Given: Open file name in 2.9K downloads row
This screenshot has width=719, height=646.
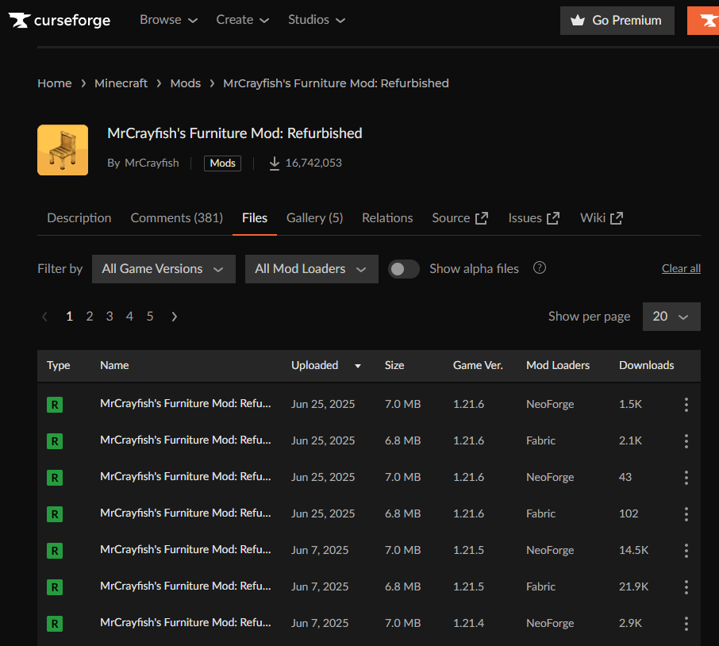Looking at the screenshot, I should point(186,623).
